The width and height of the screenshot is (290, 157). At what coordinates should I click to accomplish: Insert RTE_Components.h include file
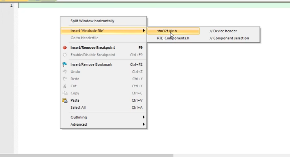point(173,38)
